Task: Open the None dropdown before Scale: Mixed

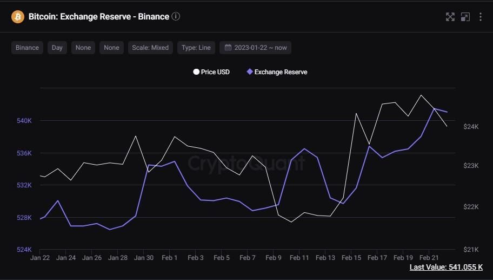Action: pos(111,48)
